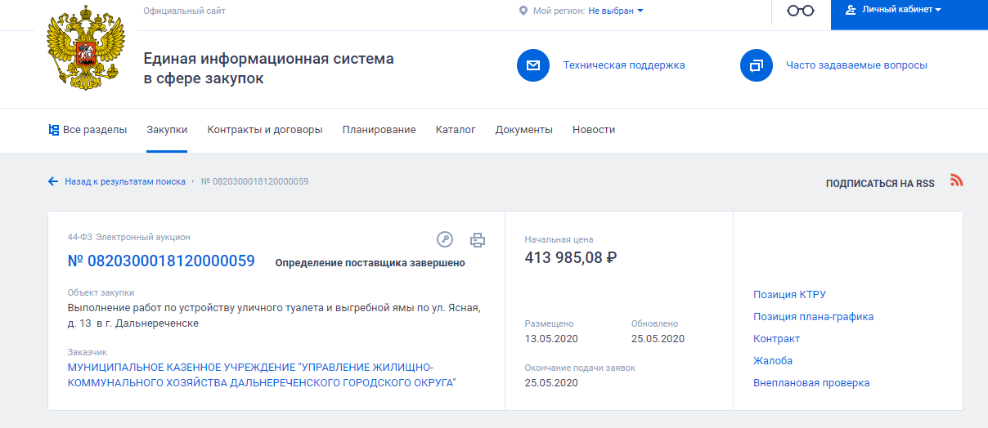Click the 44-ФЗ Электронный аукцион label

[x=128, y=237]
